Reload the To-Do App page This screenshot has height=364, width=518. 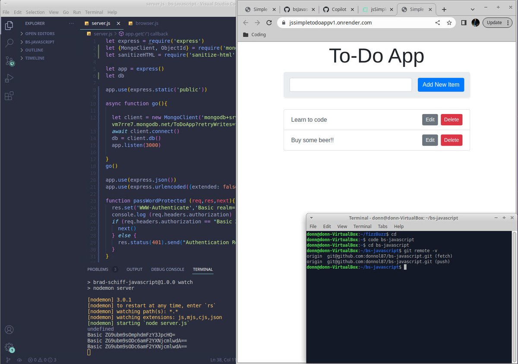click(x=269, y=23)
